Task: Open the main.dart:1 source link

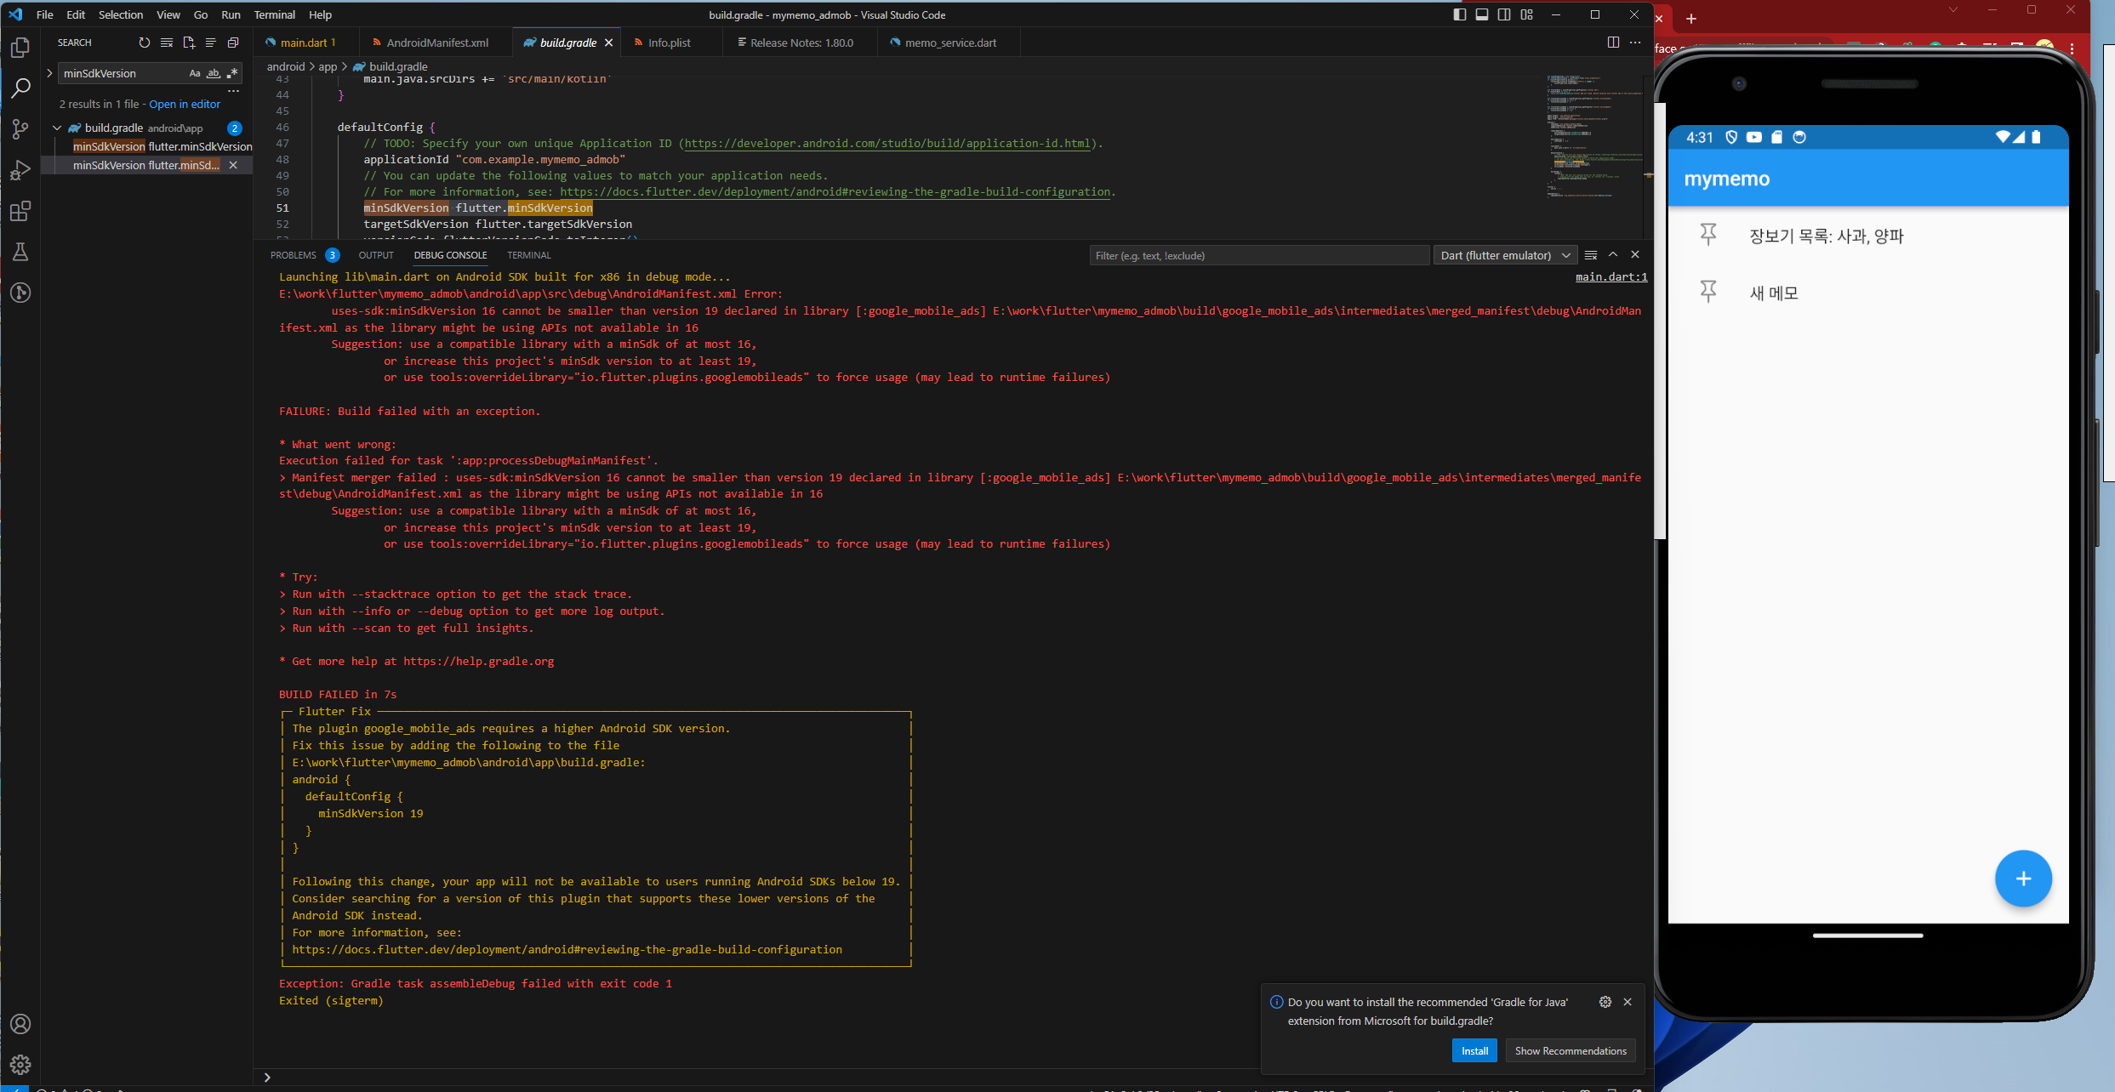Action: [1611, 276]
